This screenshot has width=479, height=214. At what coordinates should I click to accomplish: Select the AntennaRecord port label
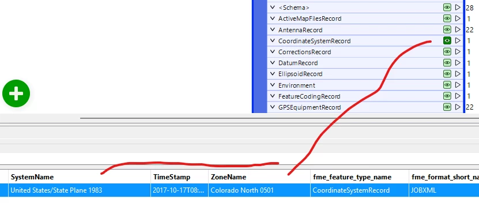[x=300, y=30]
